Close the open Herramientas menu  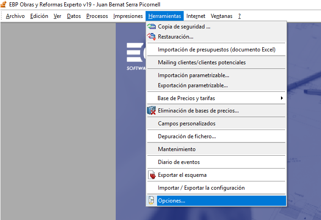click(x=164, y=16)
